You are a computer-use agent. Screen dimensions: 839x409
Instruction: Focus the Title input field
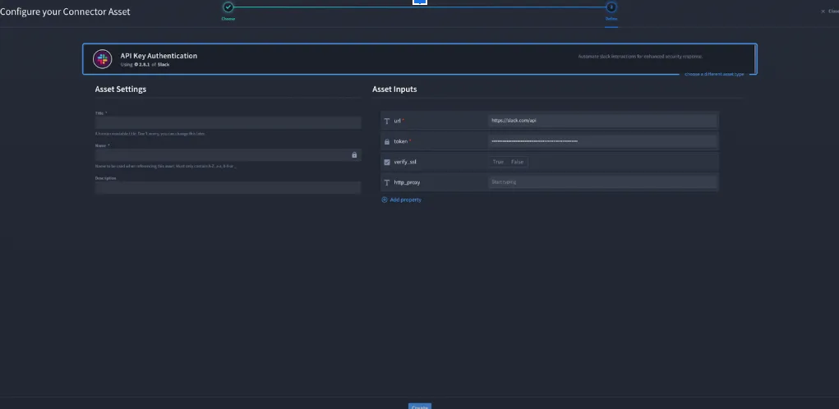point(228,123)
